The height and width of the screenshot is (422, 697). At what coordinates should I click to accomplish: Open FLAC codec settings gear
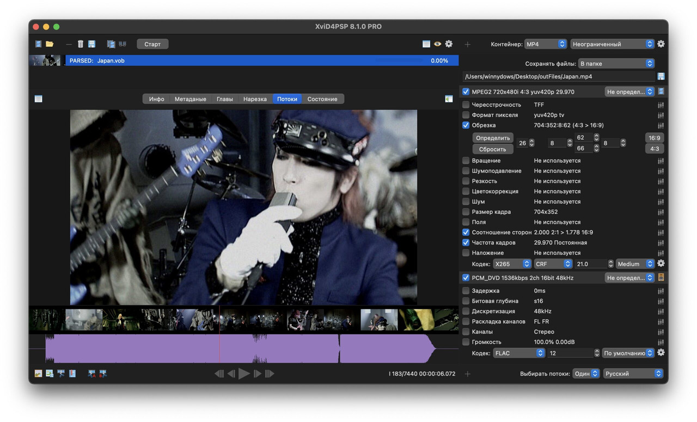click(661, 353)
